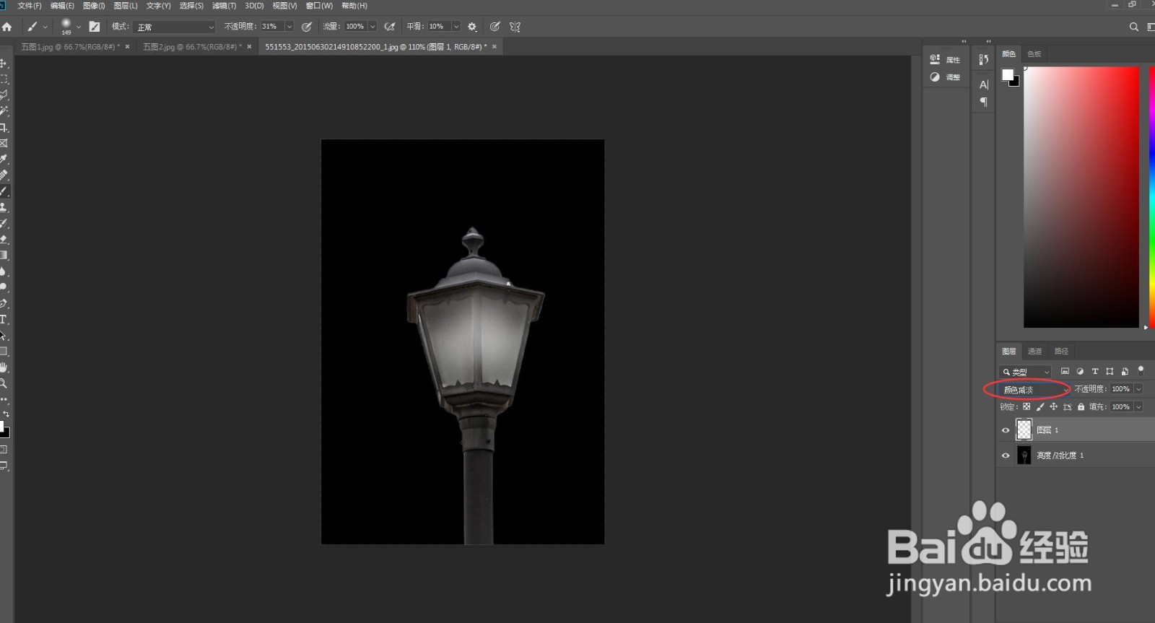Image resolution: width=1155 pixels, height=623 pixels.
Task: Open the brush 模式 正常 dropdown
Action: click(175, 27)
